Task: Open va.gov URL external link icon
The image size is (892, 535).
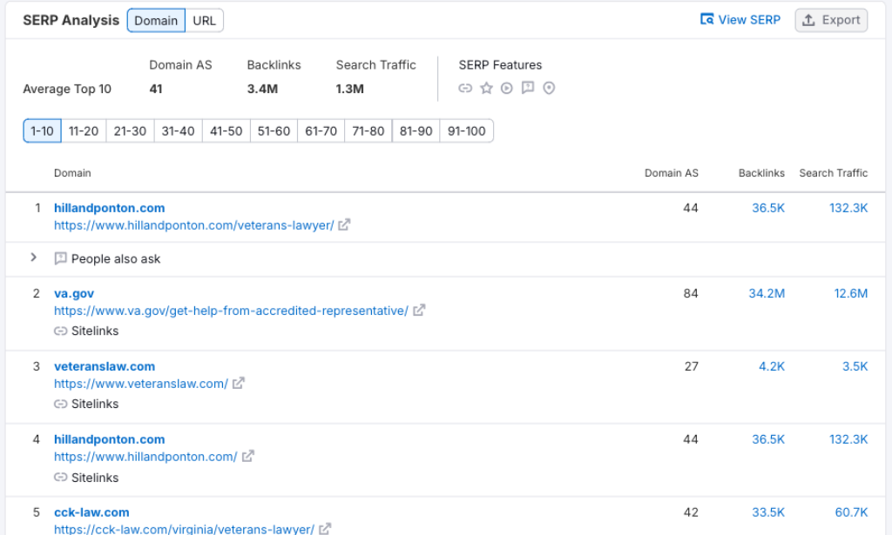Action: (419, 310)
